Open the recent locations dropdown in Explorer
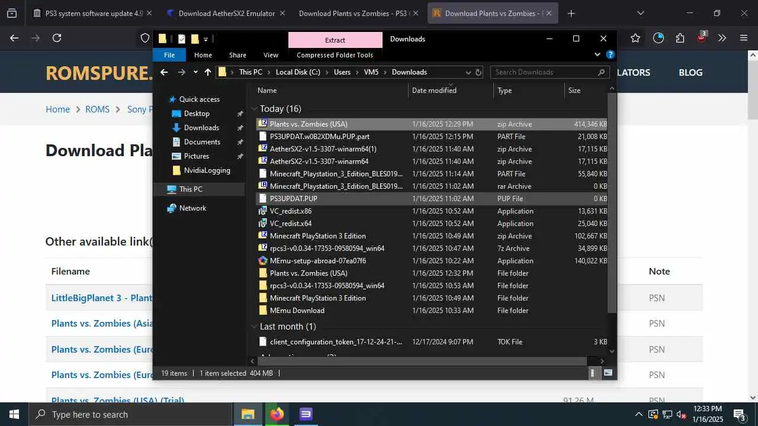This screenshot has height=426, width=758. [195, 72]
